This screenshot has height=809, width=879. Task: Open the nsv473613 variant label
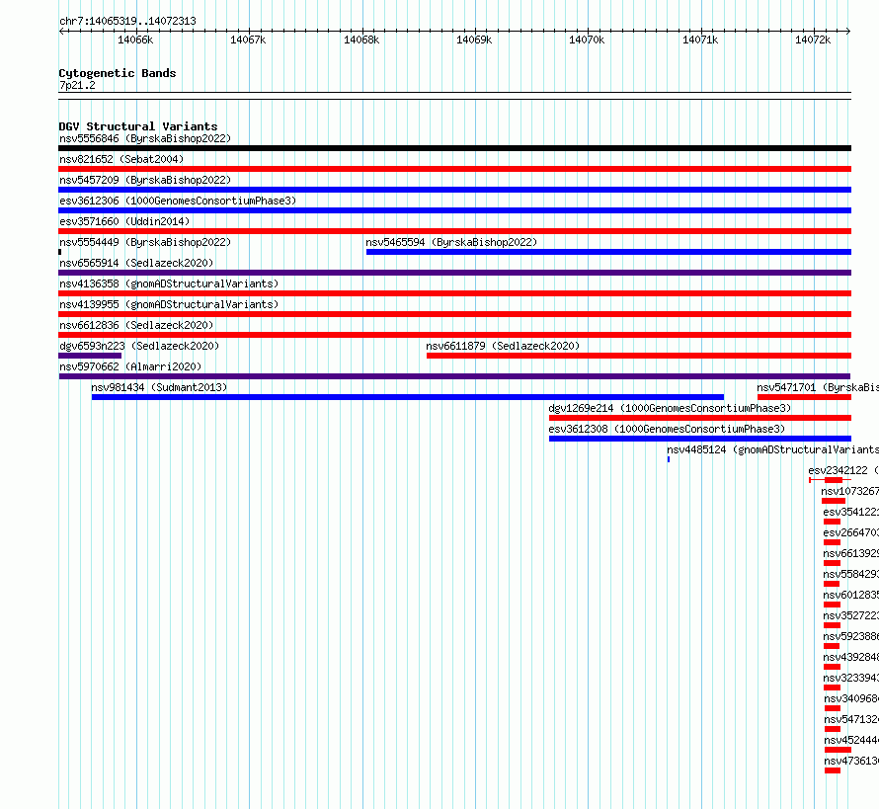click(851, 761)
